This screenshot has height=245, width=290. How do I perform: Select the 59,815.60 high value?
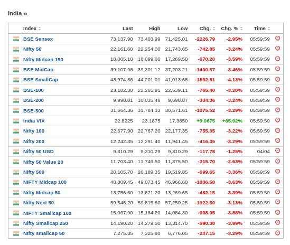click(x=149, y=203)
